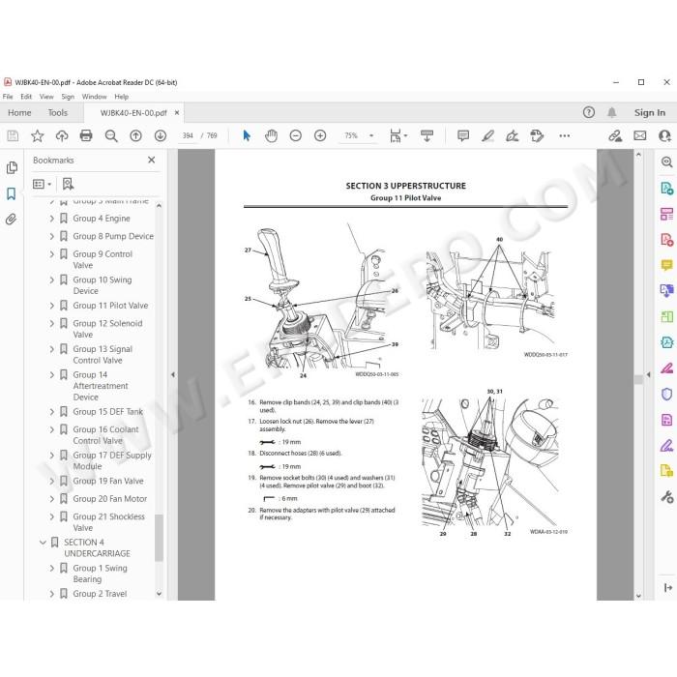This screenshot has height=677, width=677.
Task: Click the Scrolling mode toolbar icon
Action: (427, 135)
